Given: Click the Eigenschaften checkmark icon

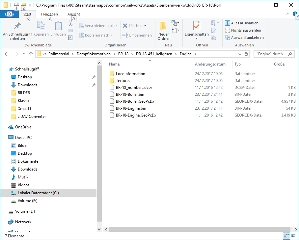Looking at the screenshot, I should click(197, 26).
